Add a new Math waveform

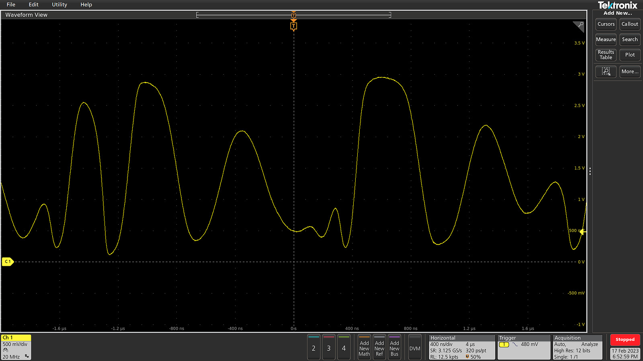point(364,347)
